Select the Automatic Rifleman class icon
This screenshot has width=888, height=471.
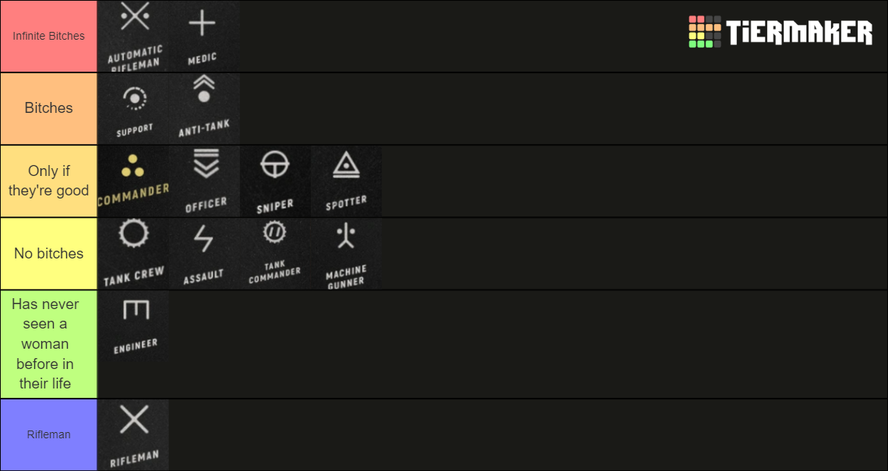click(133, 35)
